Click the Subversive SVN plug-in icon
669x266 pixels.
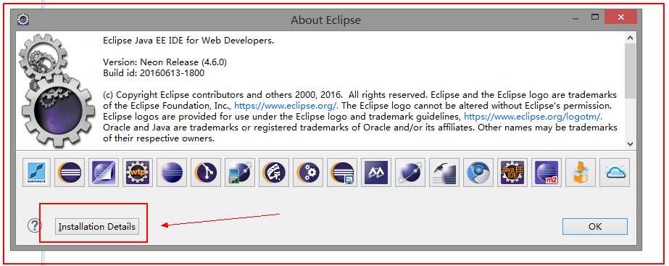point(36,173)
